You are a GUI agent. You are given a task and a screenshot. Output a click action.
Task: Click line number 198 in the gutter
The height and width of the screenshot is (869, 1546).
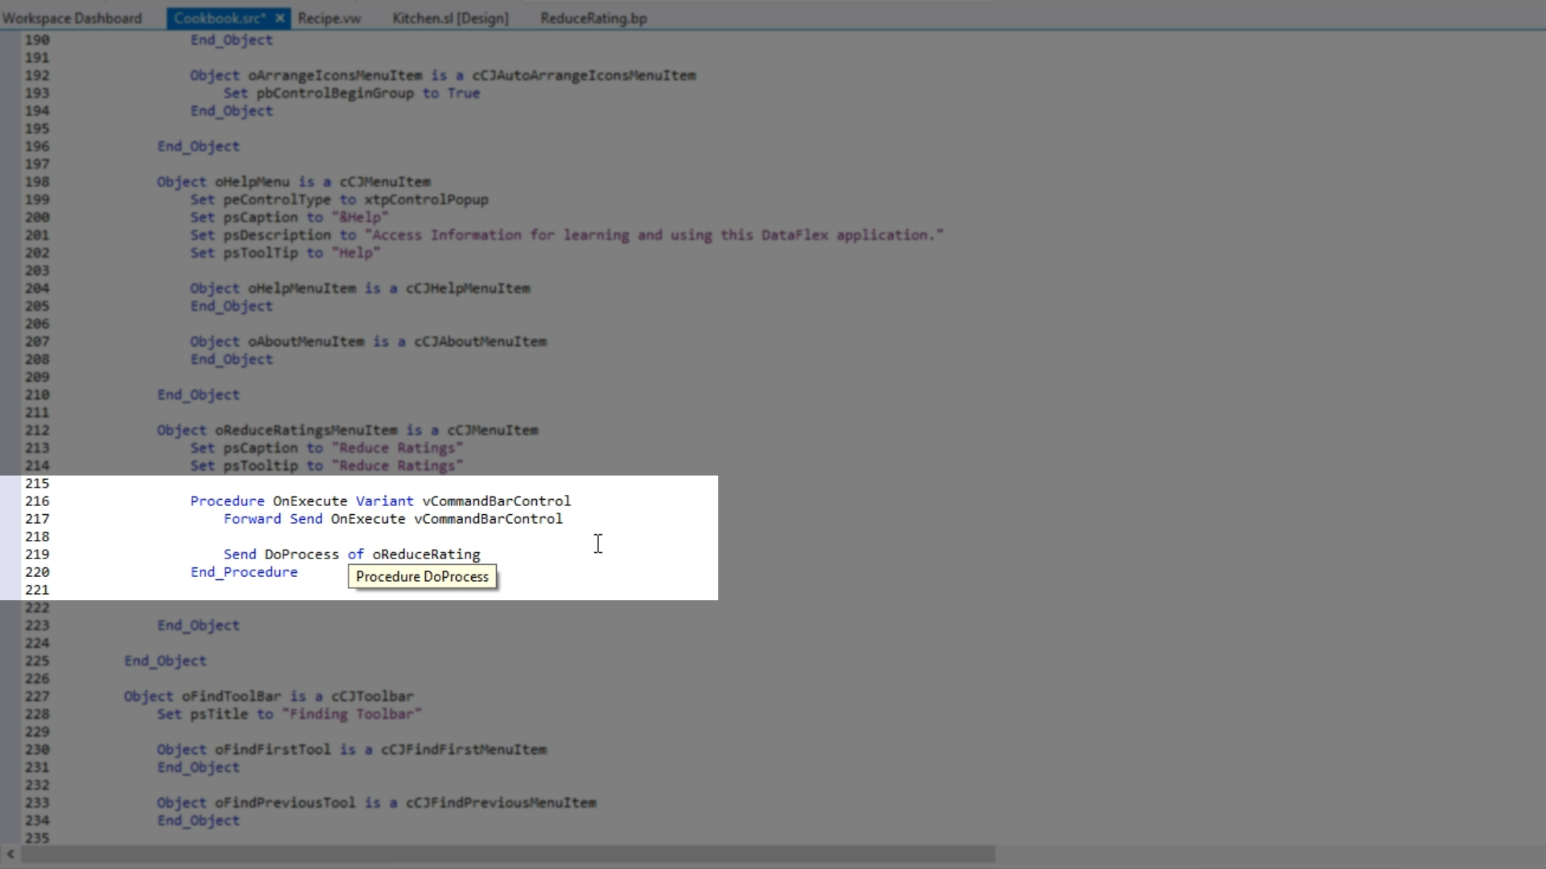pyautogui.click(x=37, y=182)
